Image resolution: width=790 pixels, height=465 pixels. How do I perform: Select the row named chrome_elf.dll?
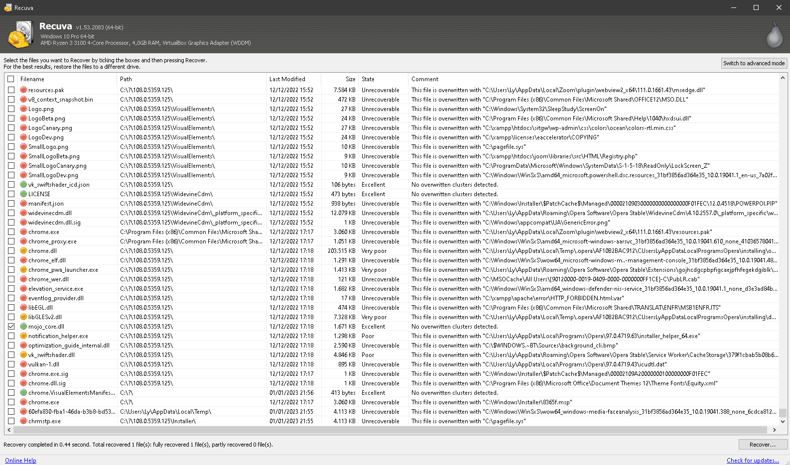[47, 260]
